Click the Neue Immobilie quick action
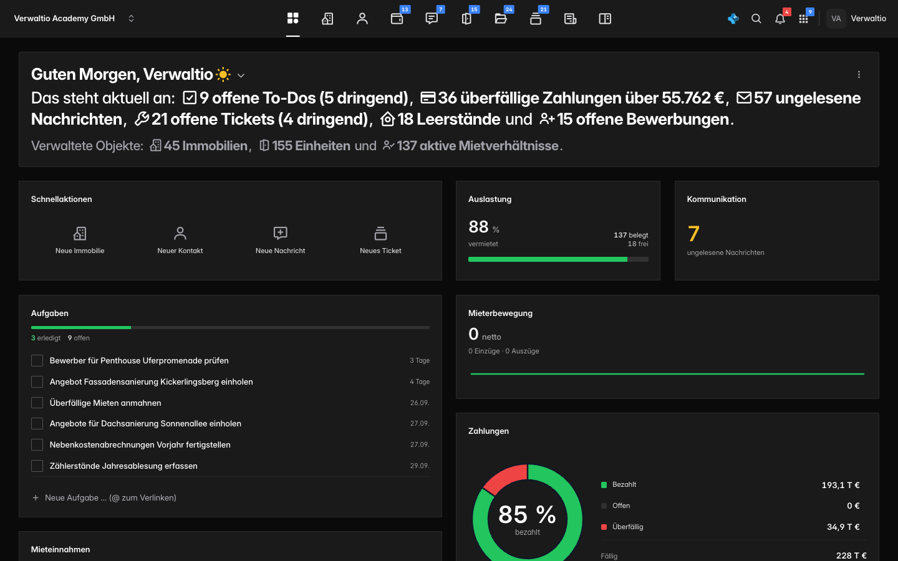 tap(80, 240)
